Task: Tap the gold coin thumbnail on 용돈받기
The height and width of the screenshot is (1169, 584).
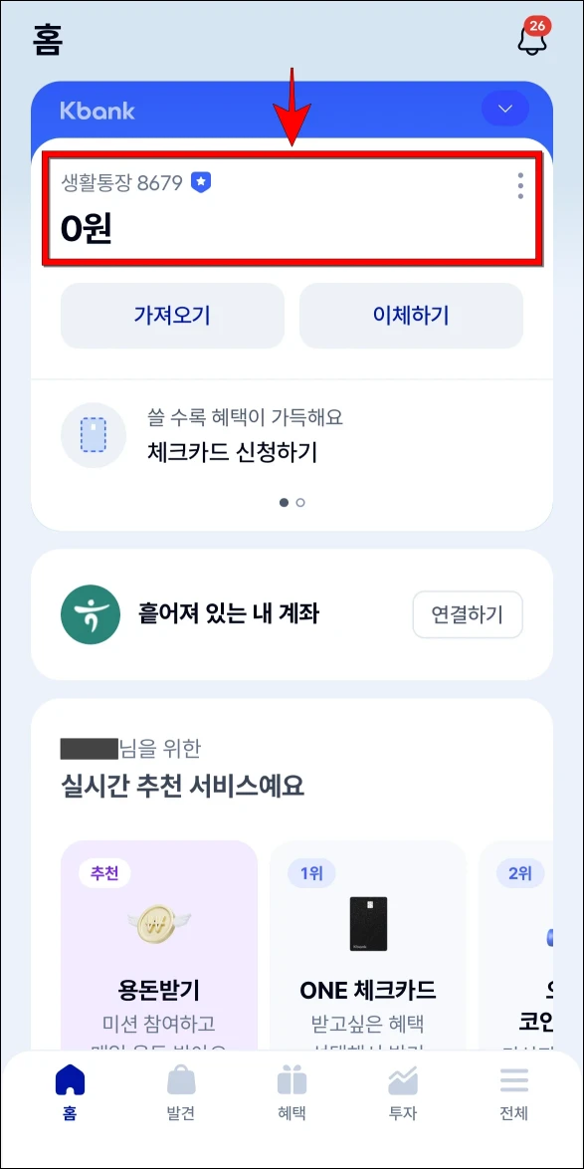Action: pyautogui.click(x=159, y=924)
